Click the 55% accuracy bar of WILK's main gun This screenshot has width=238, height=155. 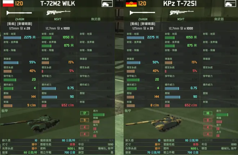(x=11, y=63)
